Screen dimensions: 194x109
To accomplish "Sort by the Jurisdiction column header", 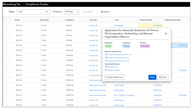I will click(x=69, y=20).
